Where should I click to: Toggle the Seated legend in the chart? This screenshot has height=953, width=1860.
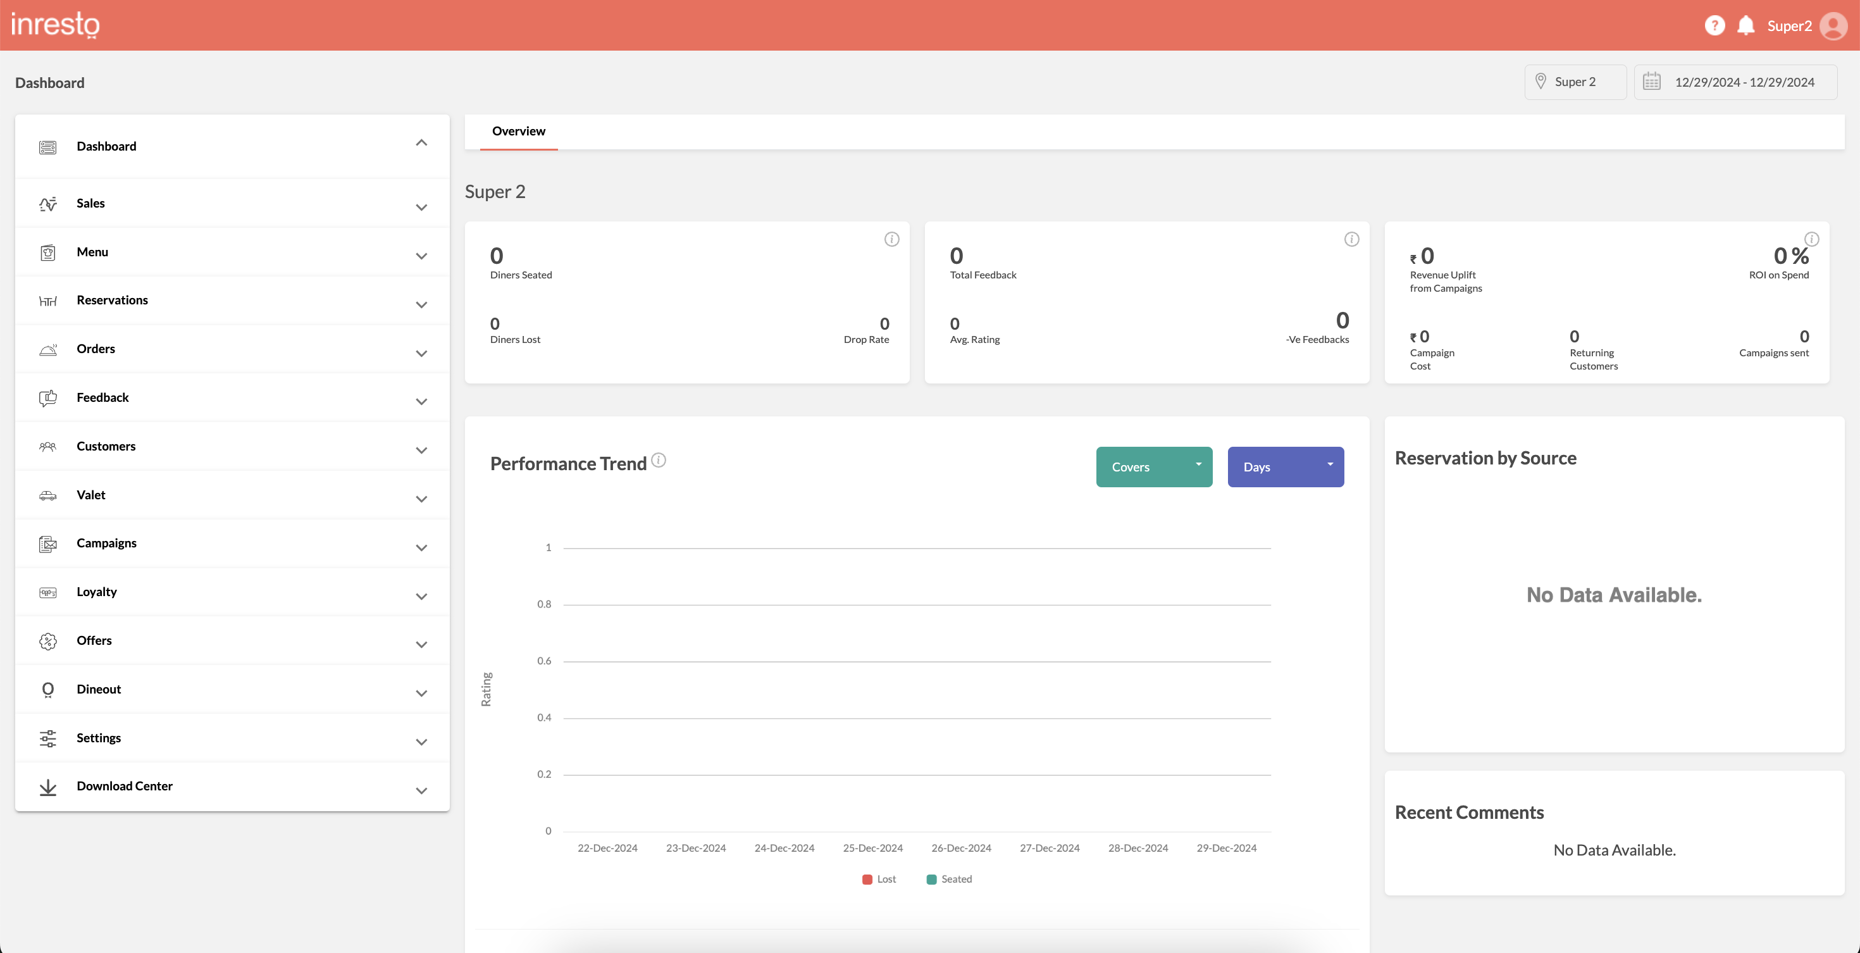[949, 878]
